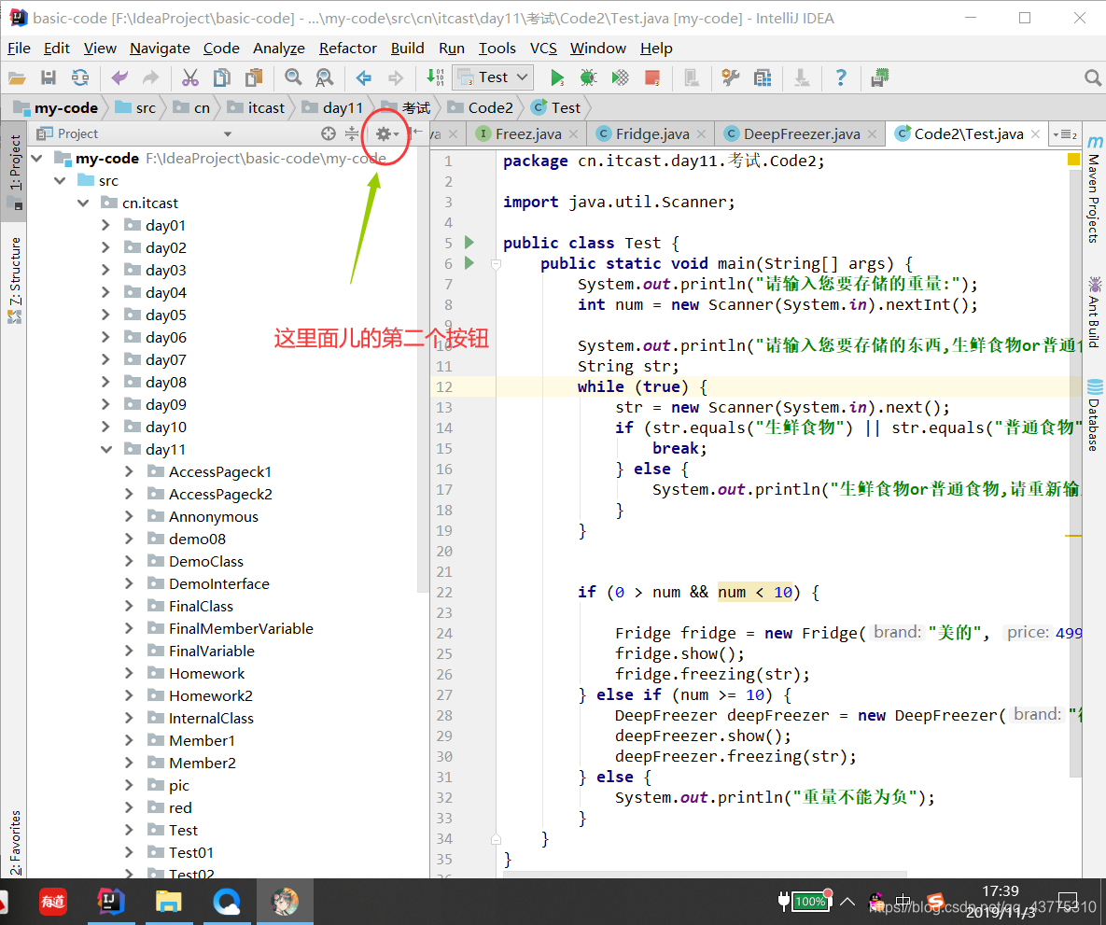This screenshot has height=925, width=1106.
Task: Click the Copy icon in toolbar
Action: (x=222, y=77)
